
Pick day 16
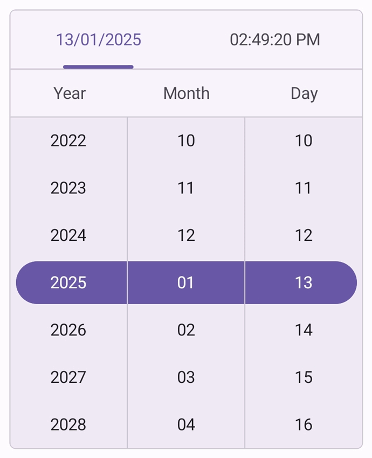click(304, 425)
